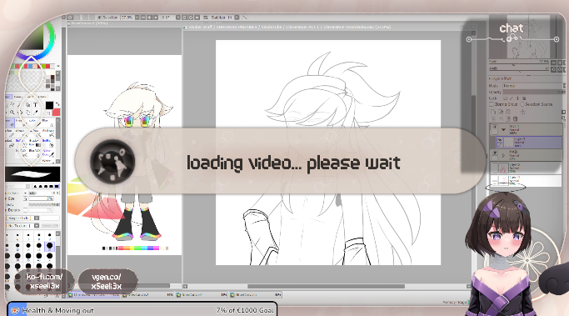Toggle first lock icon in Lock row

click(x=506, y=98)
